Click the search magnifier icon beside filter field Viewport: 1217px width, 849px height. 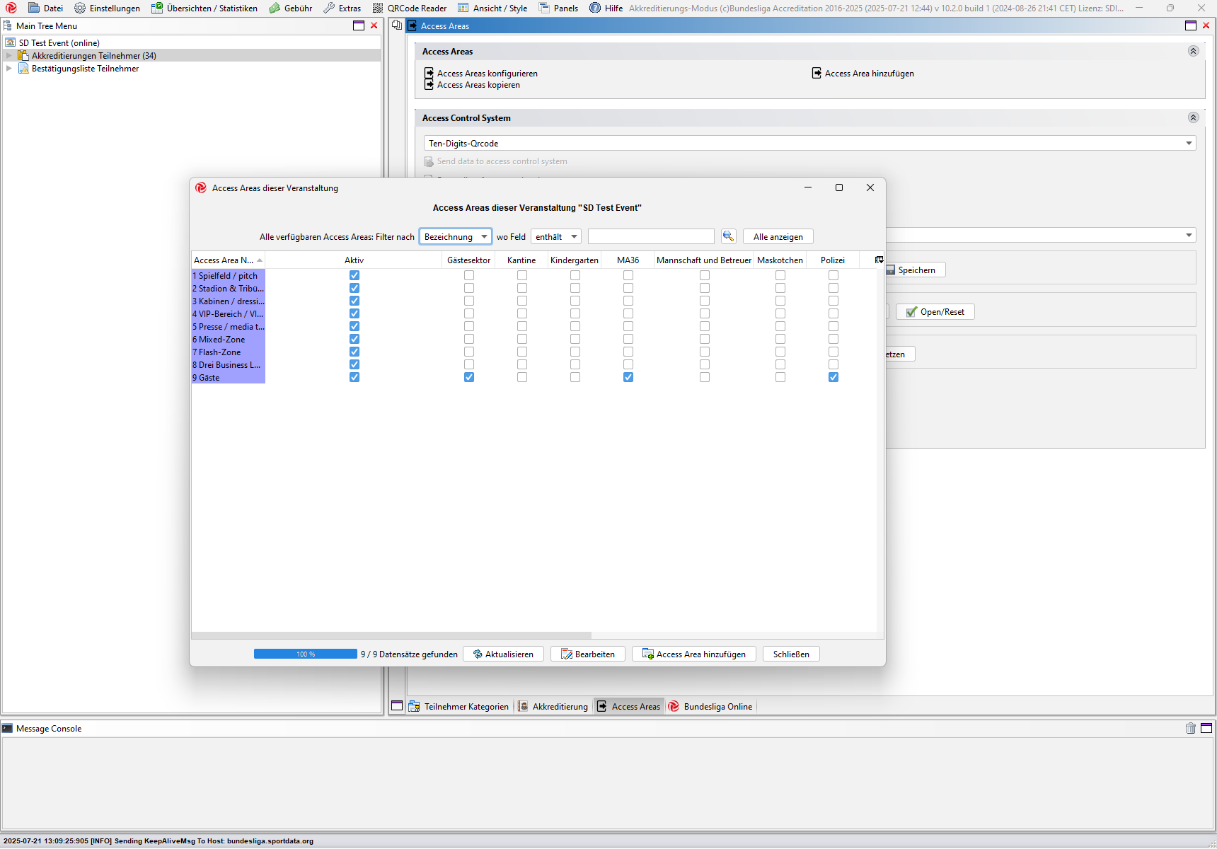click(728, 236)
